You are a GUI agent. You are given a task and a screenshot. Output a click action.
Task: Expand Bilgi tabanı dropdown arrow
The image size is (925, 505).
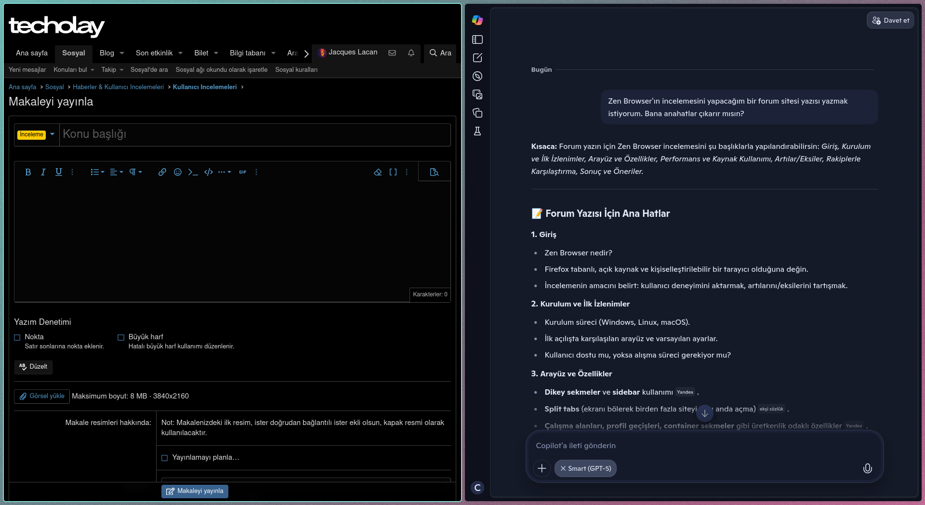click(x=273, y=53)
